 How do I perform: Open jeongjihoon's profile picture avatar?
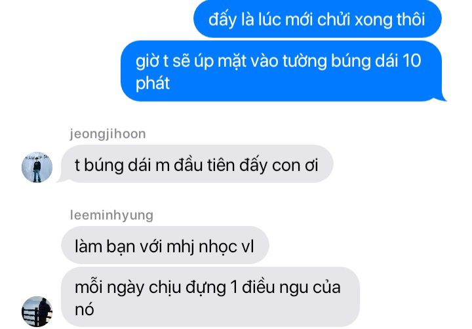(x=37, y=167)
